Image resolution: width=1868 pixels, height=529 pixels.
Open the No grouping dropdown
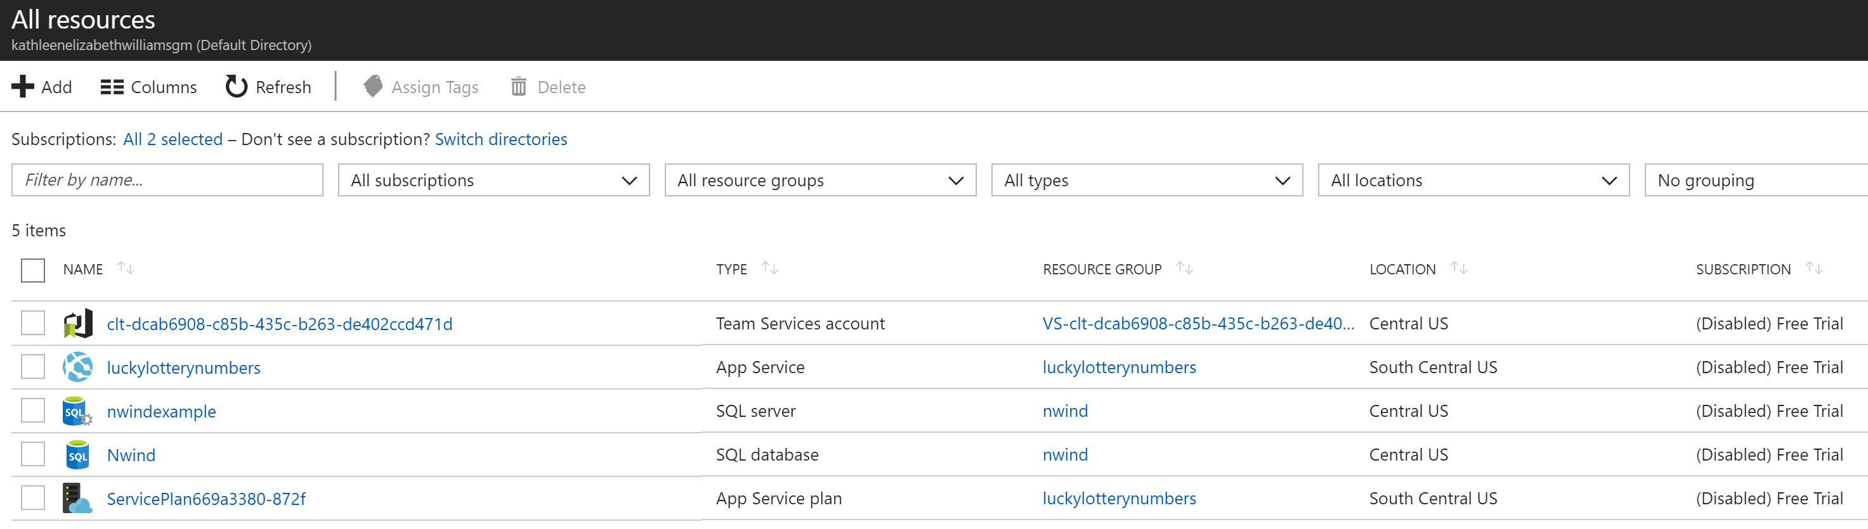[1756, 181]
